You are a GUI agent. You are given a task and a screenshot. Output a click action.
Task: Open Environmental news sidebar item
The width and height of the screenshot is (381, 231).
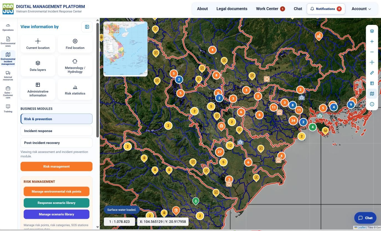click(8, 42)
